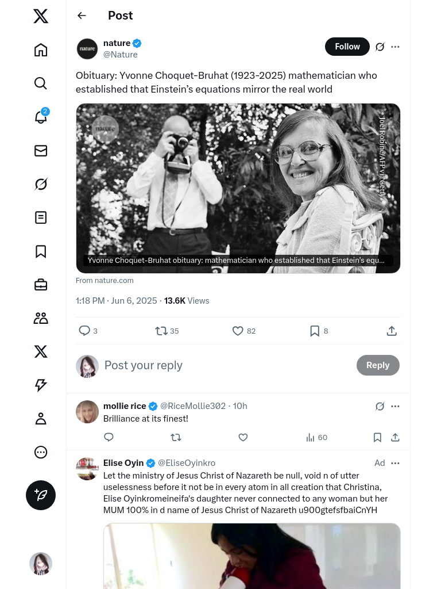Open Notifications bell with 2 badge
Screen dimensions: 441x589
point(41,117)
